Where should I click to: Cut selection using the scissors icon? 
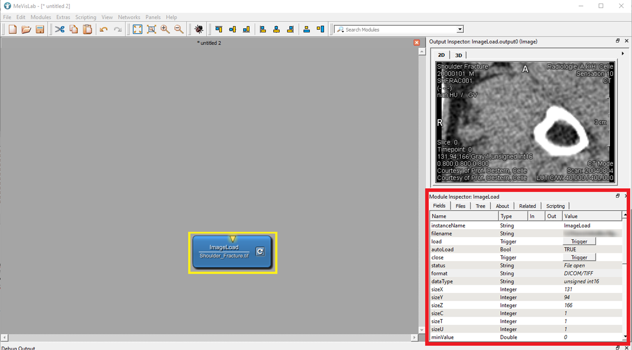[60, 29]
